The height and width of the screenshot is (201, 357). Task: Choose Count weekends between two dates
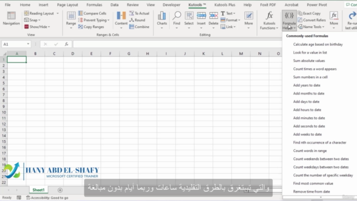pos(321,159)
